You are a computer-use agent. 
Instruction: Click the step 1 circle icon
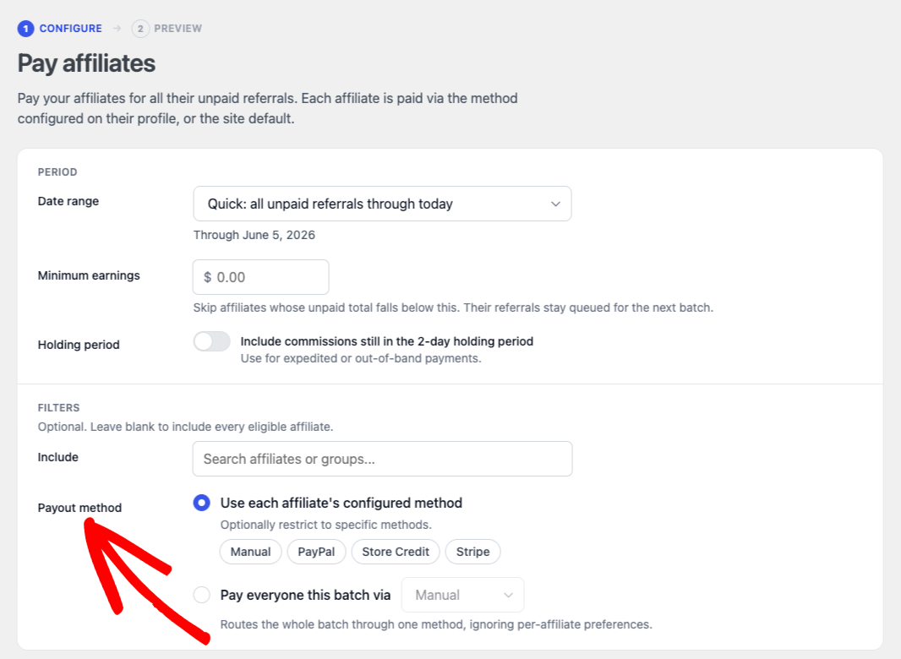pyautogui.click(x=26, y=29)
